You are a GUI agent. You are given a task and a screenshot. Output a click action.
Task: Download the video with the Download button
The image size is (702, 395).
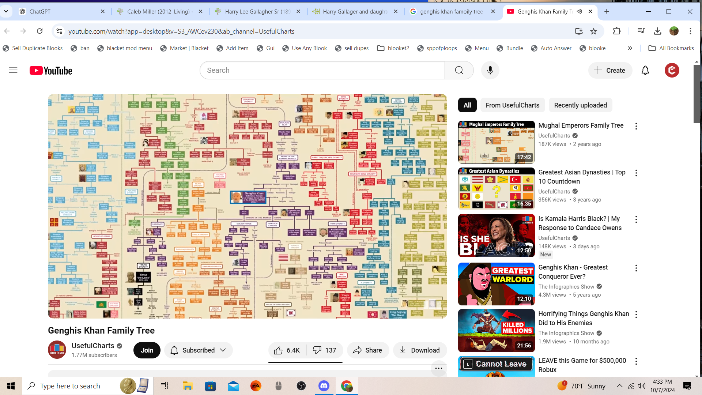420,350
